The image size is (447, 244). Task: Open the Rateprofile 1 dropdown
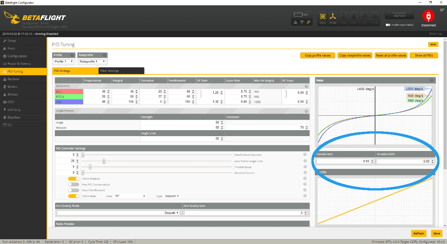click(93, 61)
